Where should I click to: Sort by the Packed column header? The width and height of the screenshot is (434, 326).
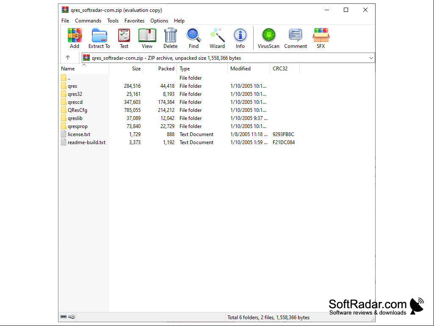[x=160, y=69]
